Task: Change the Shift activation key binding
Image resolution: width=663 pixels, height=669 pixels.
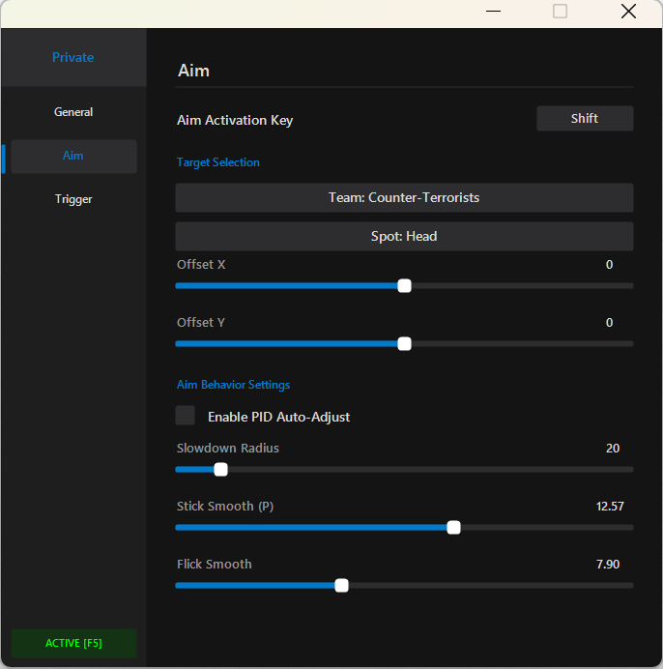Action: click(585, 119)
